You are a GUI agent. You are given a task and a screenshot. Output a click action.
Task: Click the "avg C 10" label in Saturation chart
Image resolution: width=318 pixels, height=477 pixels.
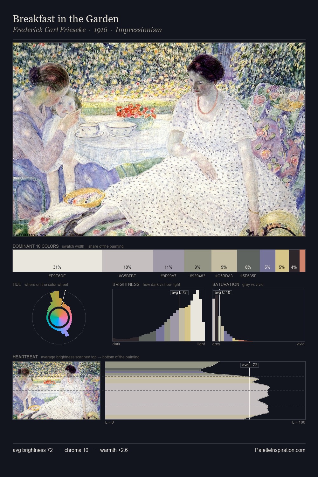[222, 293]
